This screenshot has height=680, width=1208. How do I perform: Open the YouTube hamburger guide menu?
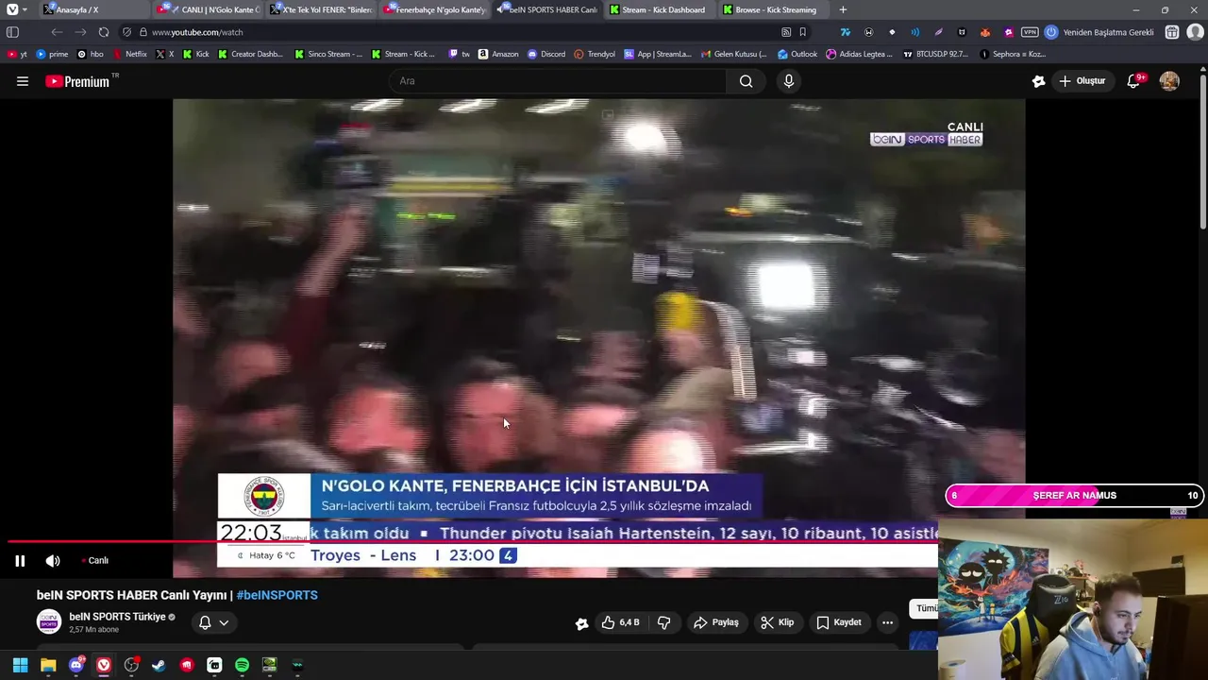pyautogui.click(x=23, y=81)
